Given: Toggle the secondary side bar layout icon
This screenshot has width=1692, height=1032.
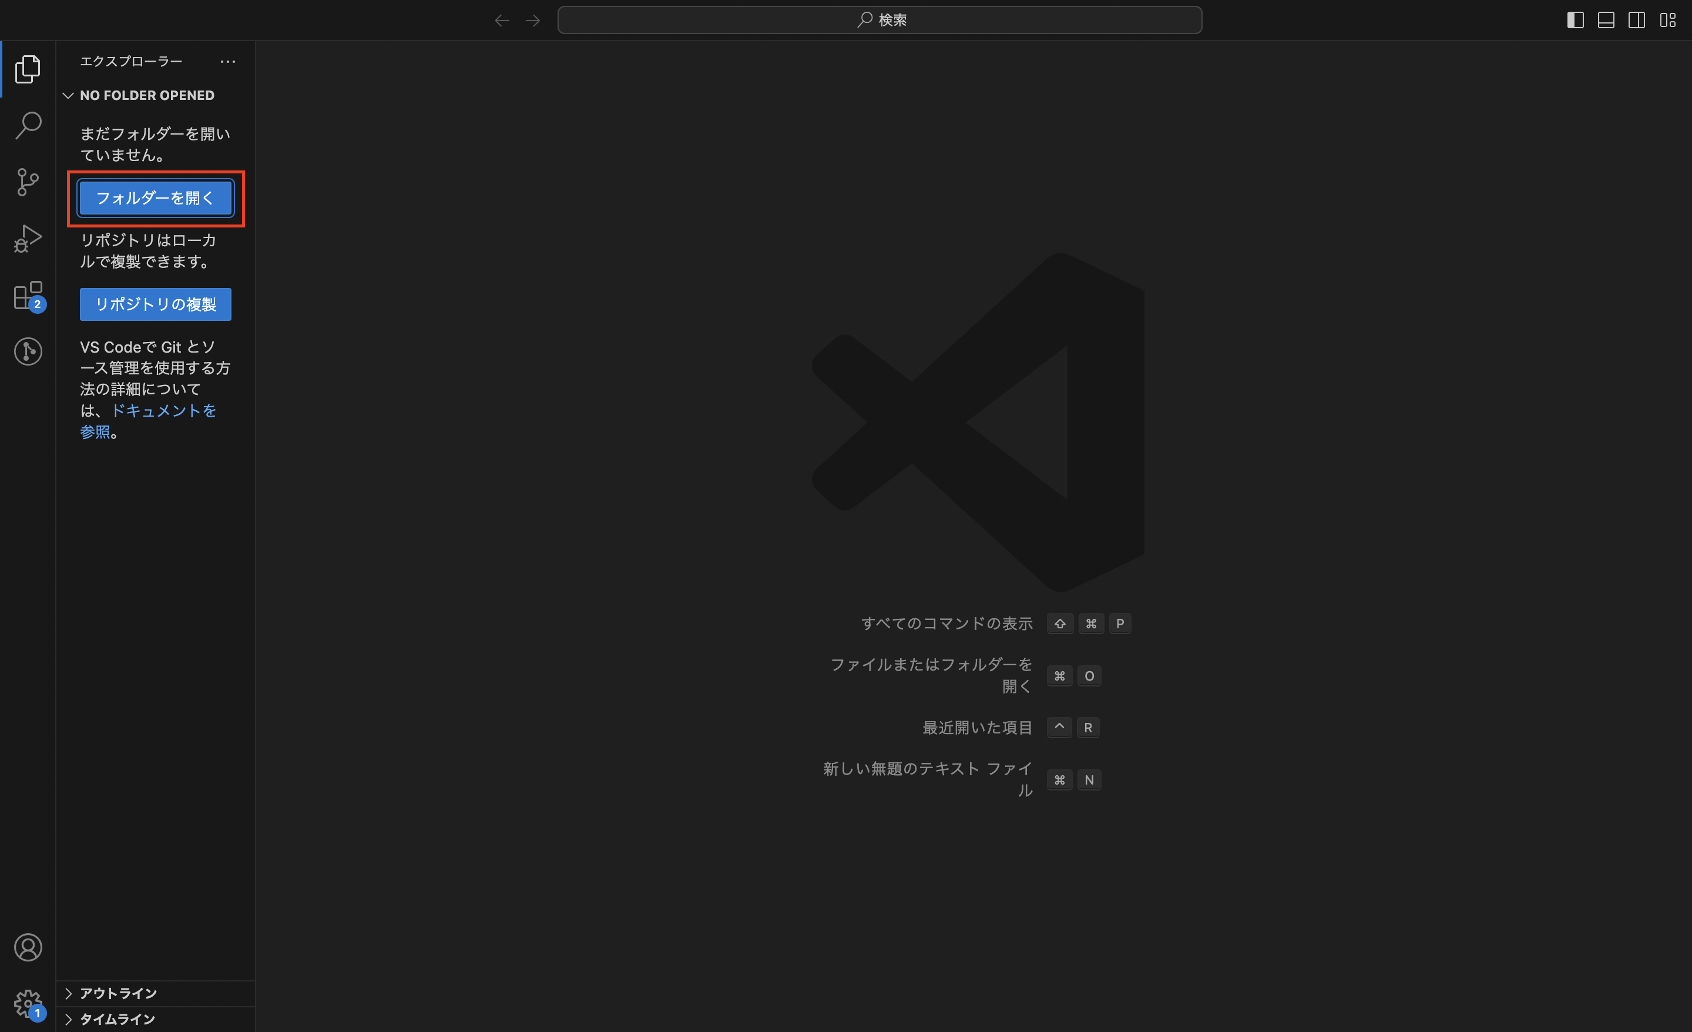Looking at the screenshot, I should (1637, 20).
